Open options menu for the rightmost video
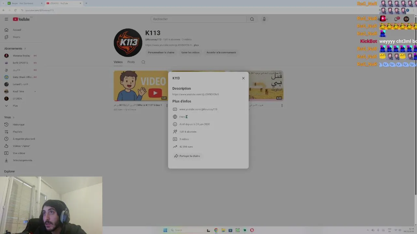 (x=282, y=105)
